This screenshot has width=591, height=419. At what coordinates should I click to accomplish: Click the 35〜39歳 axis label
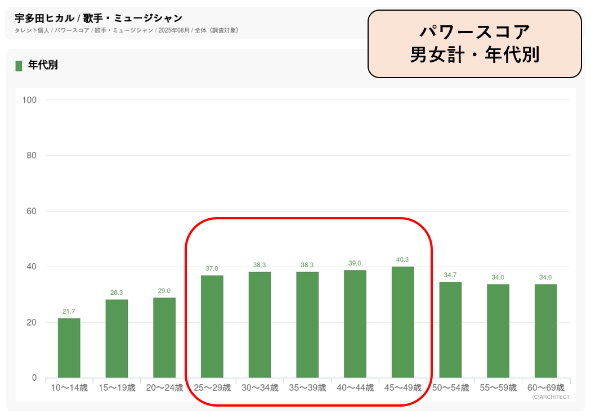(307, 388)
